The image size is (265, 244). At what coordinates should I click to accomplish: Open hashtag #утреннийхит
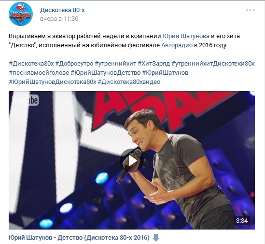point(115,64)
